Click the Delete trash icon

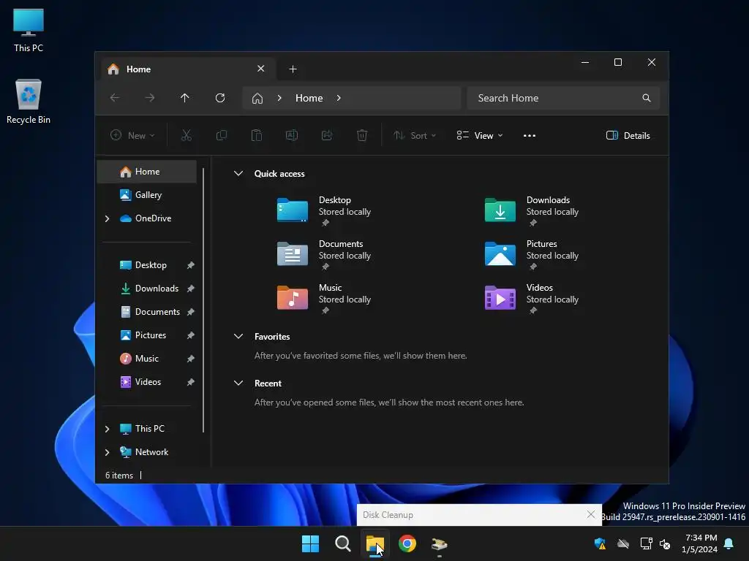(x=362, y=135)
